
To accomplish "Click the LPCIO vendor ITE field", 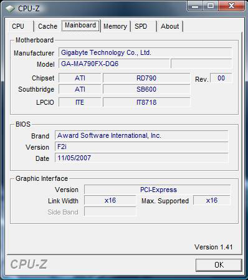I will click(80, 102).
